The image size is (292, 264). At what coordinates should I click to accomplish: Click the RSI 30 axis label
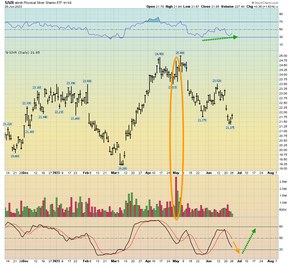pos(281,37)
